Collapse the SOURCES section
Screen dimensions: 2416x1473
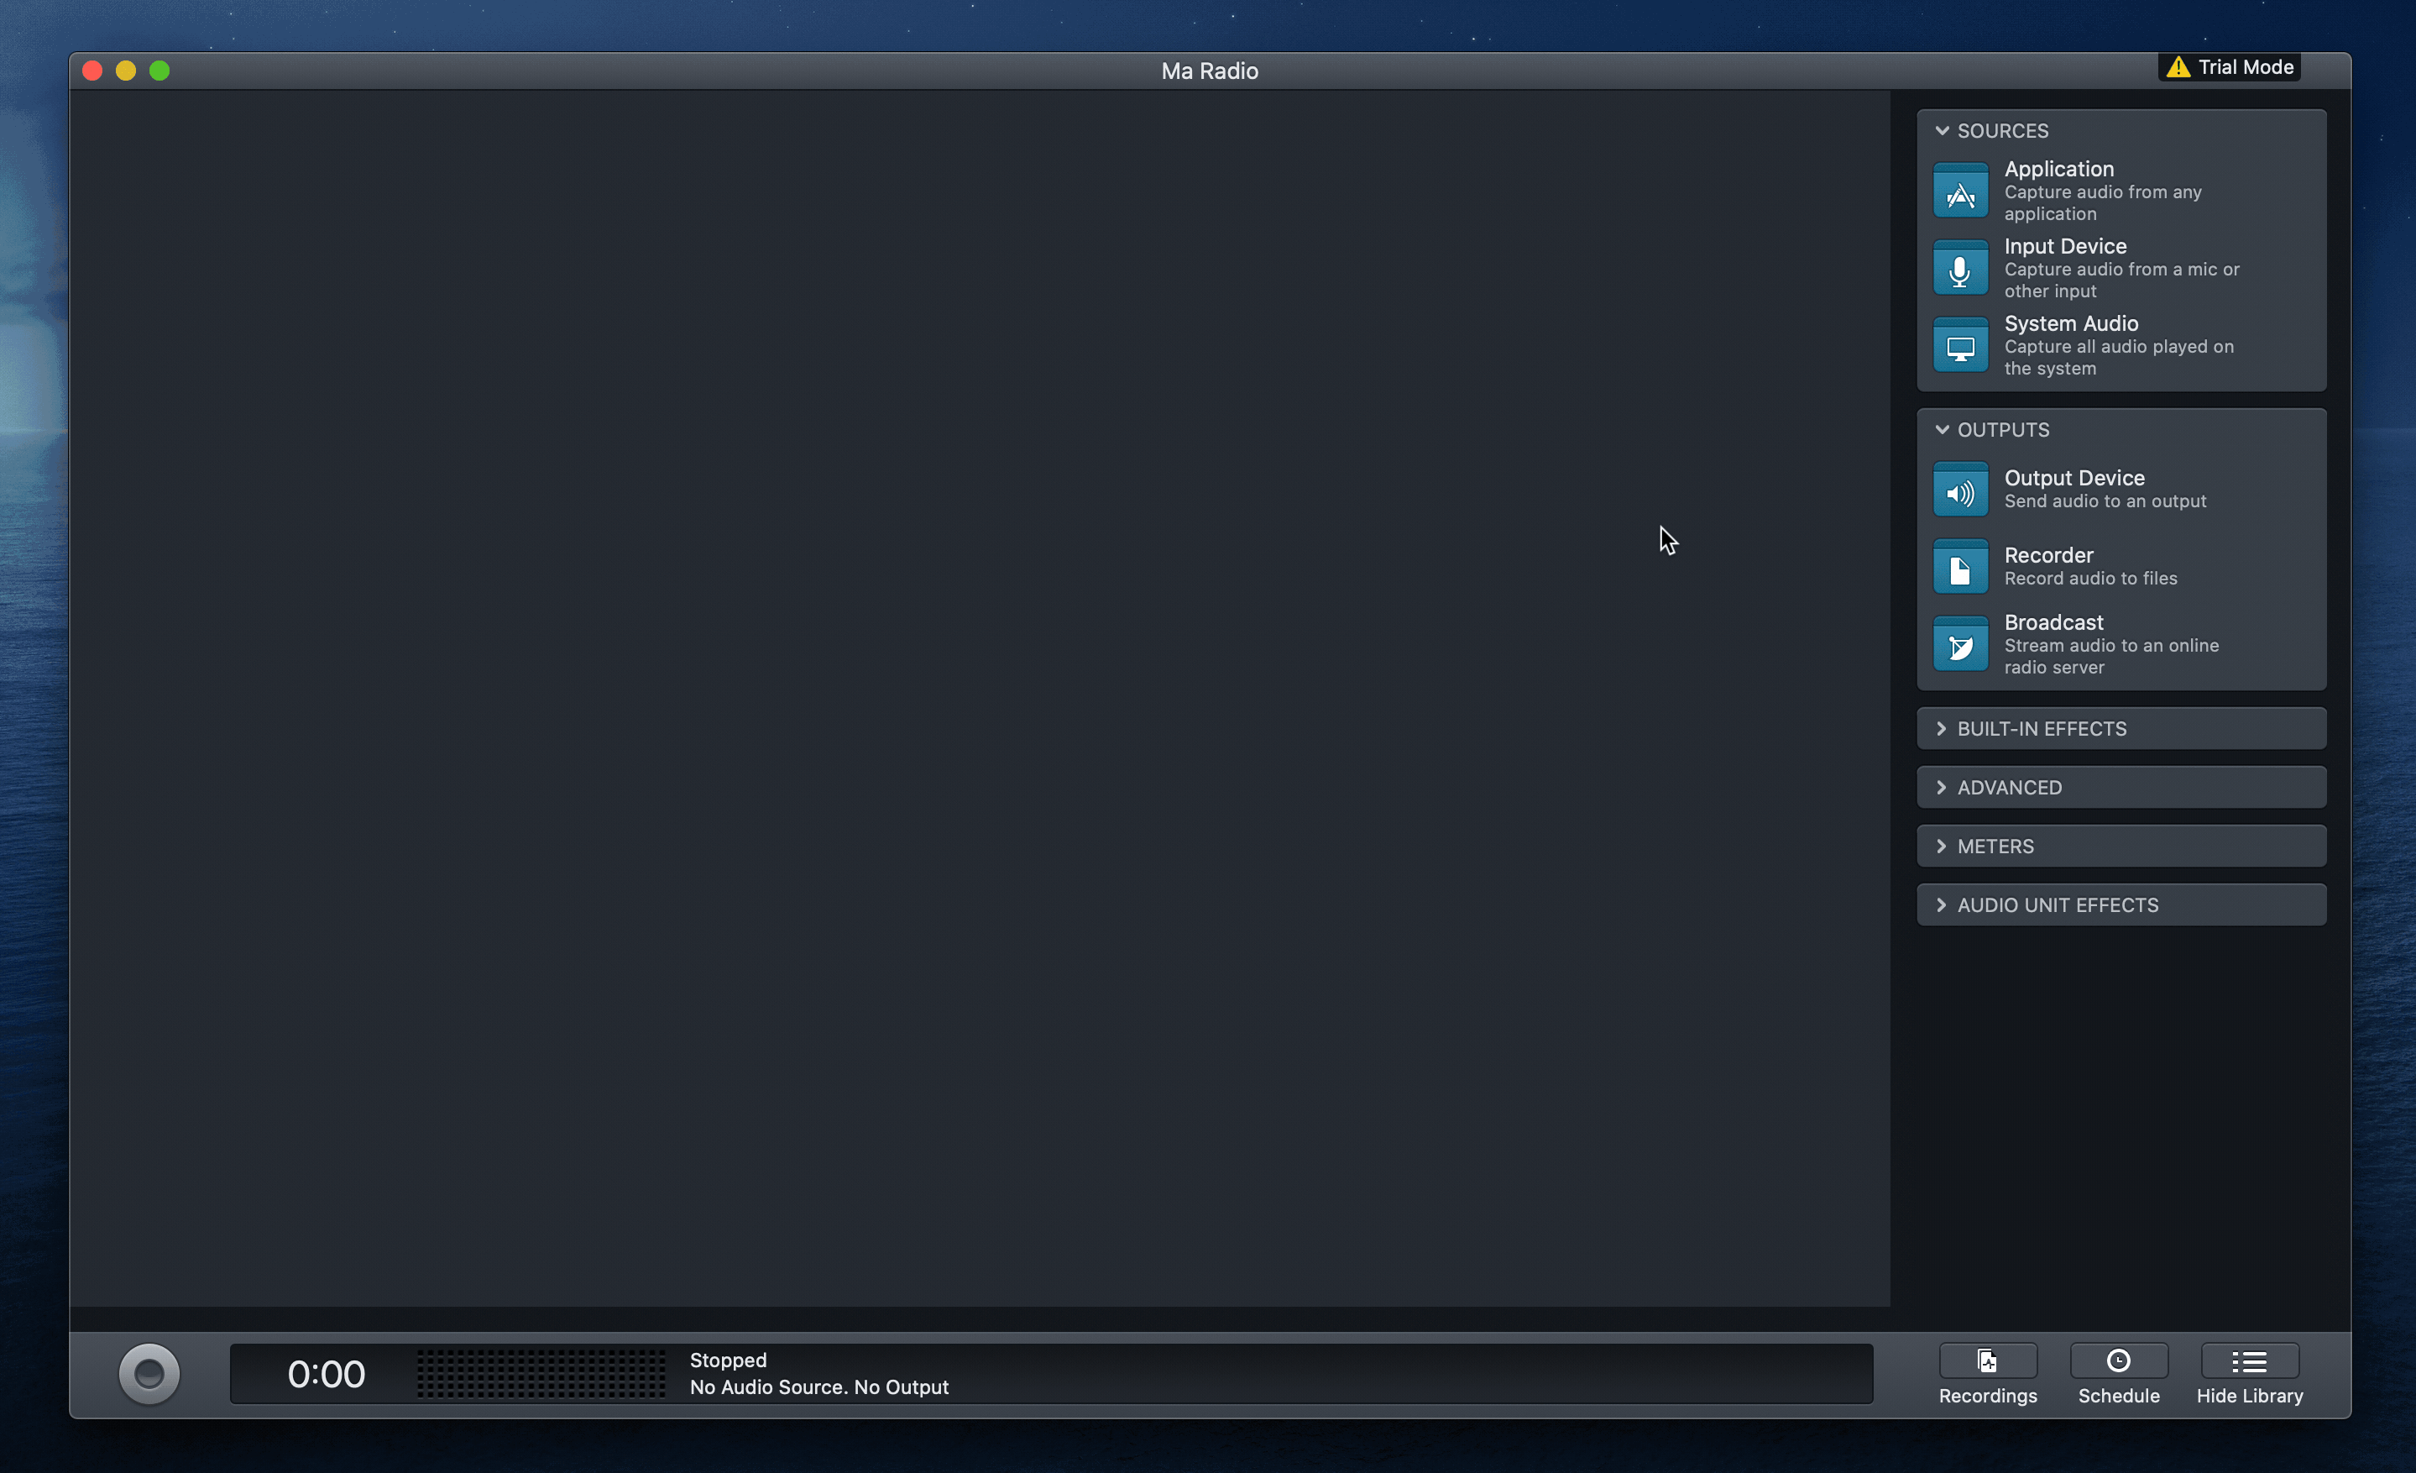click(x=1942, y=130)
